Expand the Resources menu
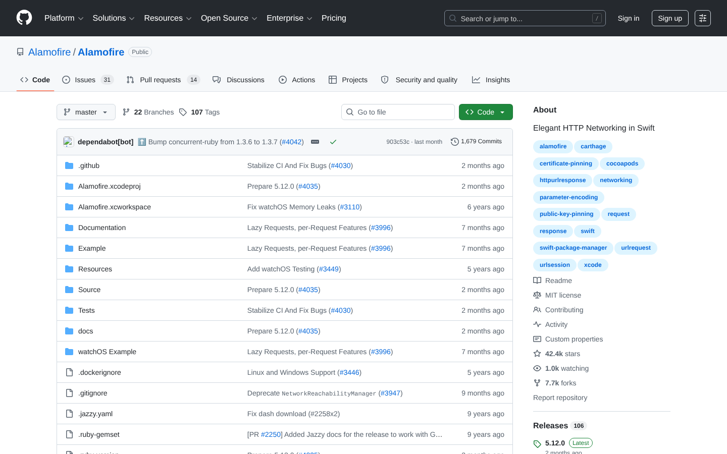 pyautogui.click(x=168, y=18)
